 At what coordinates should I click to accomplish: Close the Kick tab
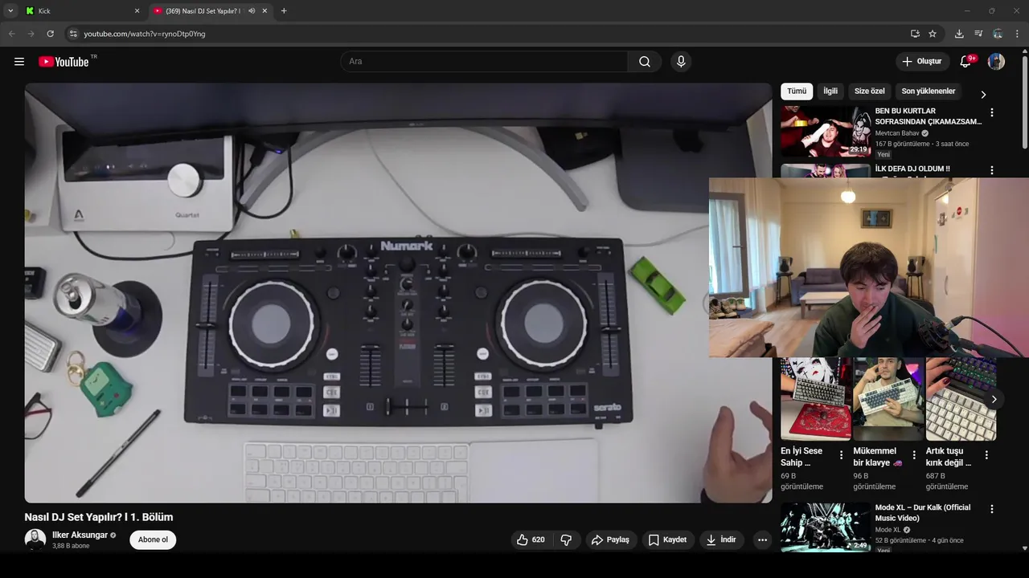click(137, 10)
